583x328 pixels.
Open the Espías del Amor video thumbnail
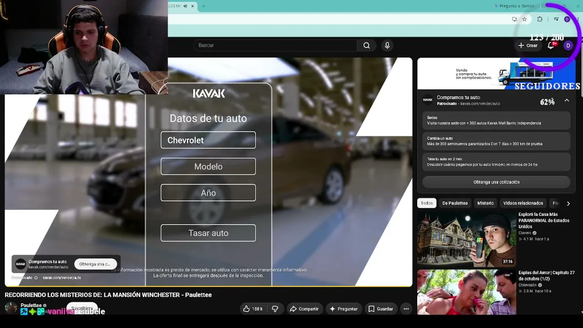(466, 292)
